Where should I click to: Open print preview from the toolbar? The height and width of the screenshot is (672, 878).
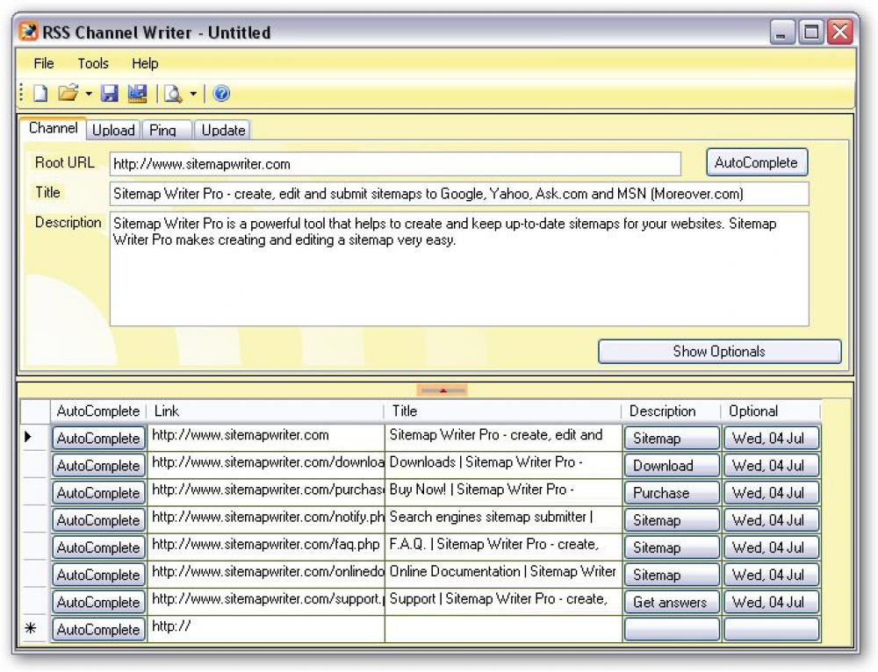pyautogui.click(x=172, y=93)
